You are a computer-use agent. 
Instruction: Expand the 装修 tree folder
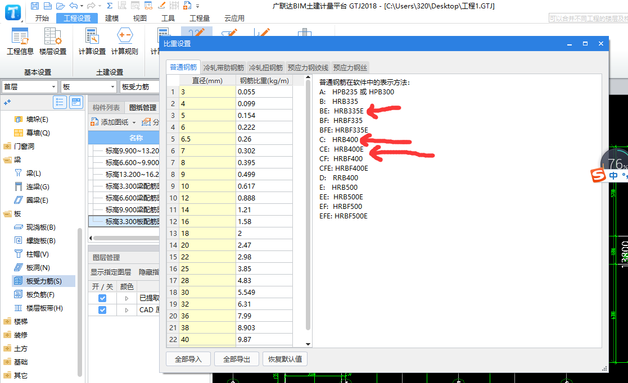tap(7, 335)
